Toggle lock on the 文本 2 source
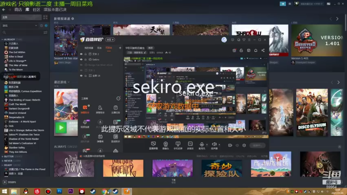 [x=85, y=54]
